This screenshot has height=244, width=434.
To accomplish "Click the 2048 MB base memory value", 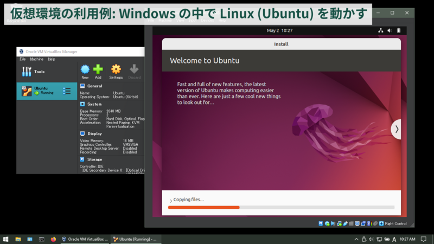I will [113, 111].
